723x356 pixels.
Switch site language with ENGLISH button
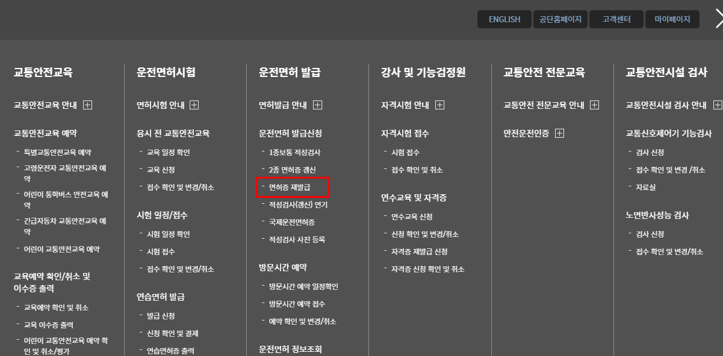coord(504,19)
